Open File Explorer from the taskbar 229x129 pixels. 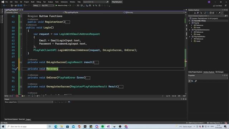[x=62, y=126]
